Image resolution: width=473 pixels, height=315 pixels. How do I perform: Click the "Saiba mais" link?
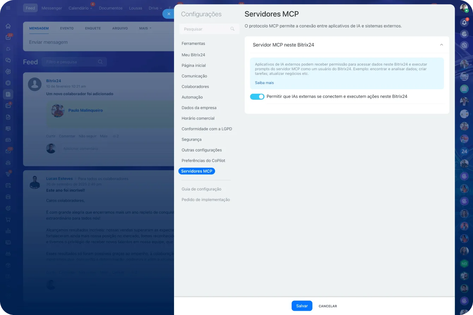tap(264, 83)
